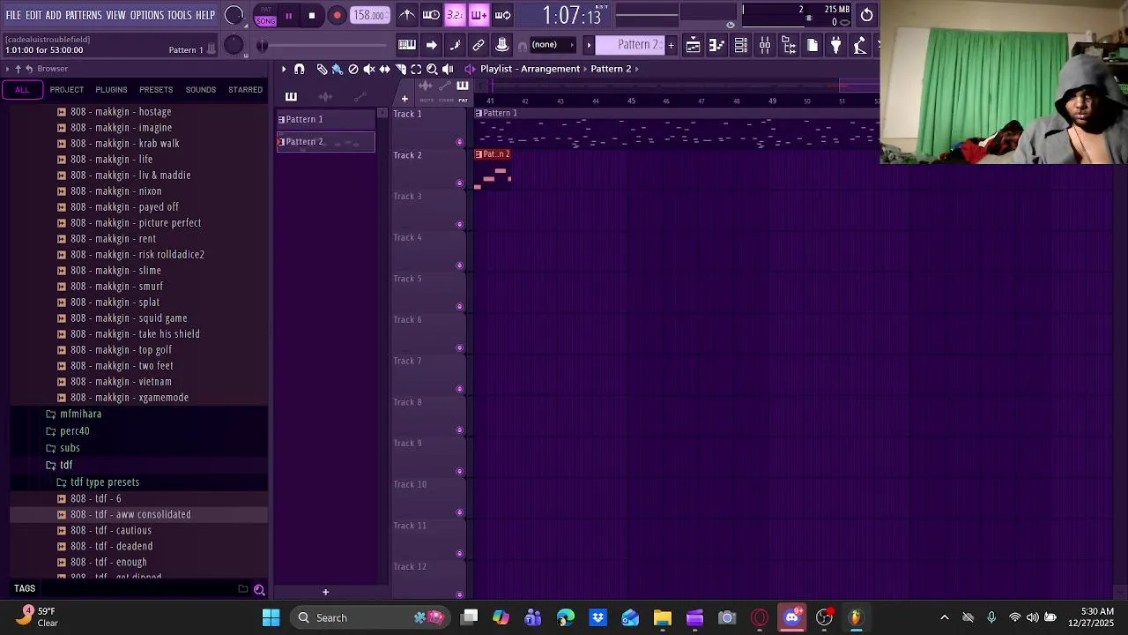Expand the perc40 folder
The height and width of the screenshot is (635, 1128).
74,430
